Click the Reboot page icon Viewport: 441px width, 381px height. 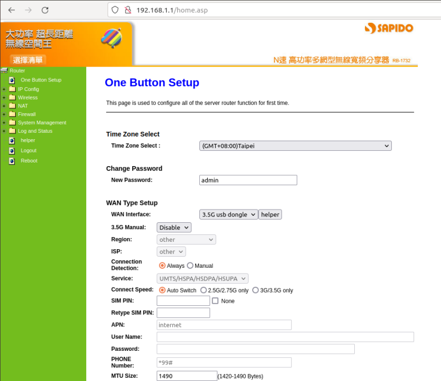tap(12, 161)
